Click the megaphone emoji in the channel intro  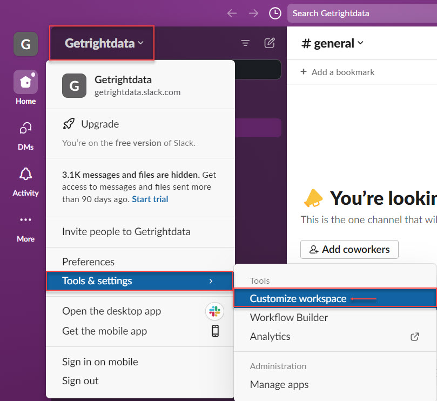point(313,198)
